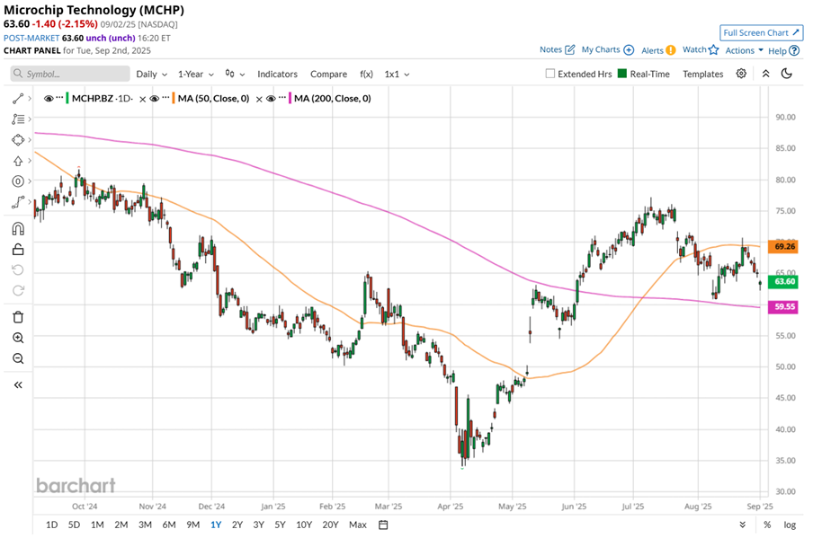Viewport: 813px width, 538px height.
Task: Toggle visibility of MCHP.BZ price series
Action: coord(49,99)
